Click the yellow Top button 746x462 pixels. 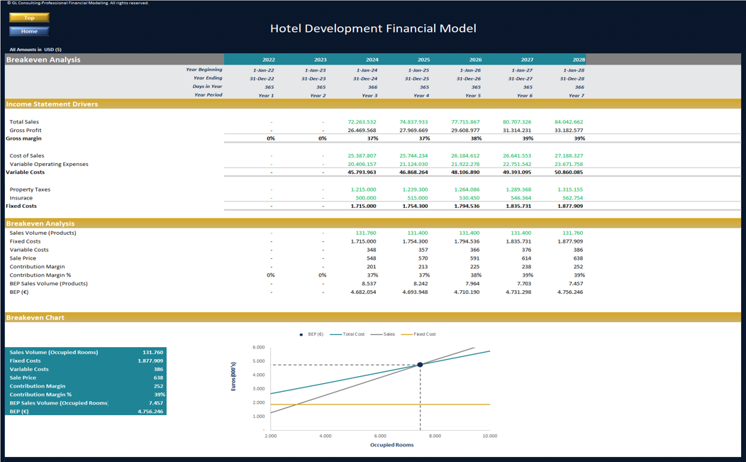click(29, 18)
